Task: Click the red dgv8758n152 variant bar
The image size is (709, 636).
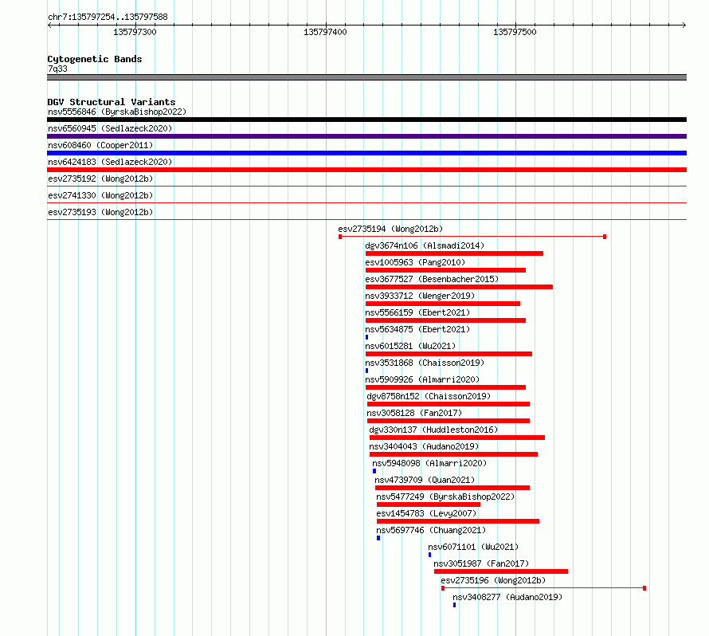Action: tap(449, 404)
